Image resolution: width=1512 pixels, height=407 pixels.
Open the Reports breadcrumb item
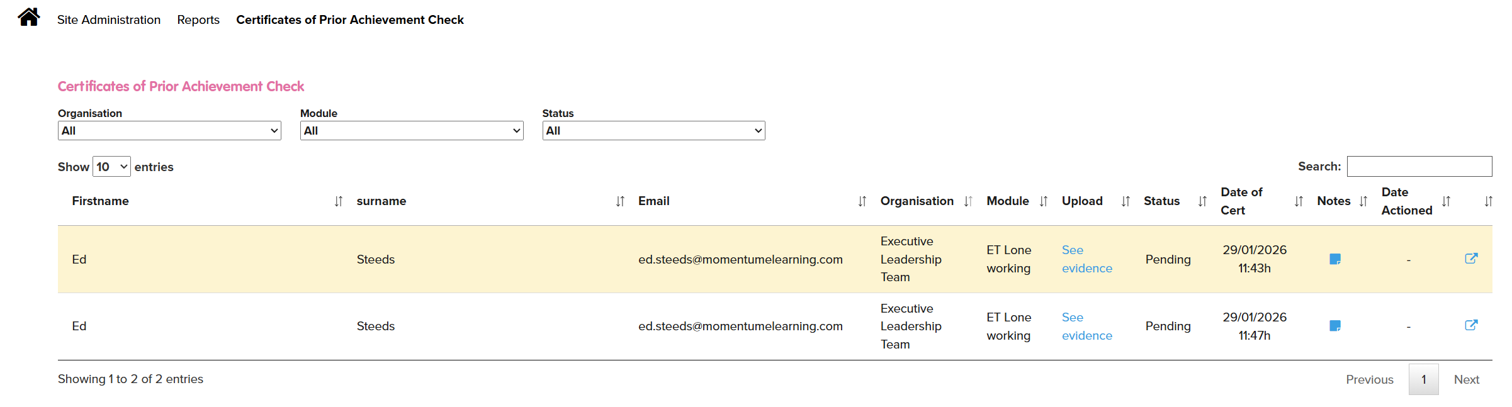(x=198, y=20)
